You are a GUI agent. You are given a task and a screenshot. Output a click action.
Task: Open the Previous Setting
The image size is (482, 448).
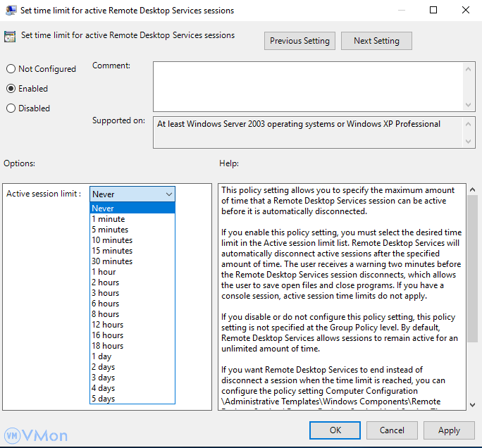click(x=299, y=41)
